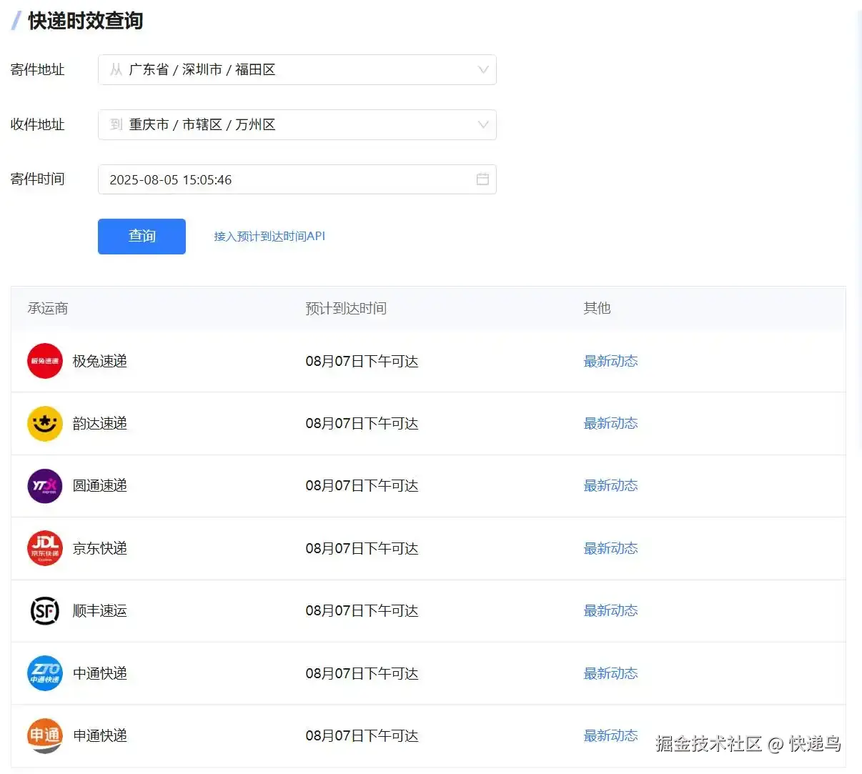This screenshot has width=862, height=774.
Task: Open 最新动态 for 顺丰速运
Action: (x=610, y=610)
